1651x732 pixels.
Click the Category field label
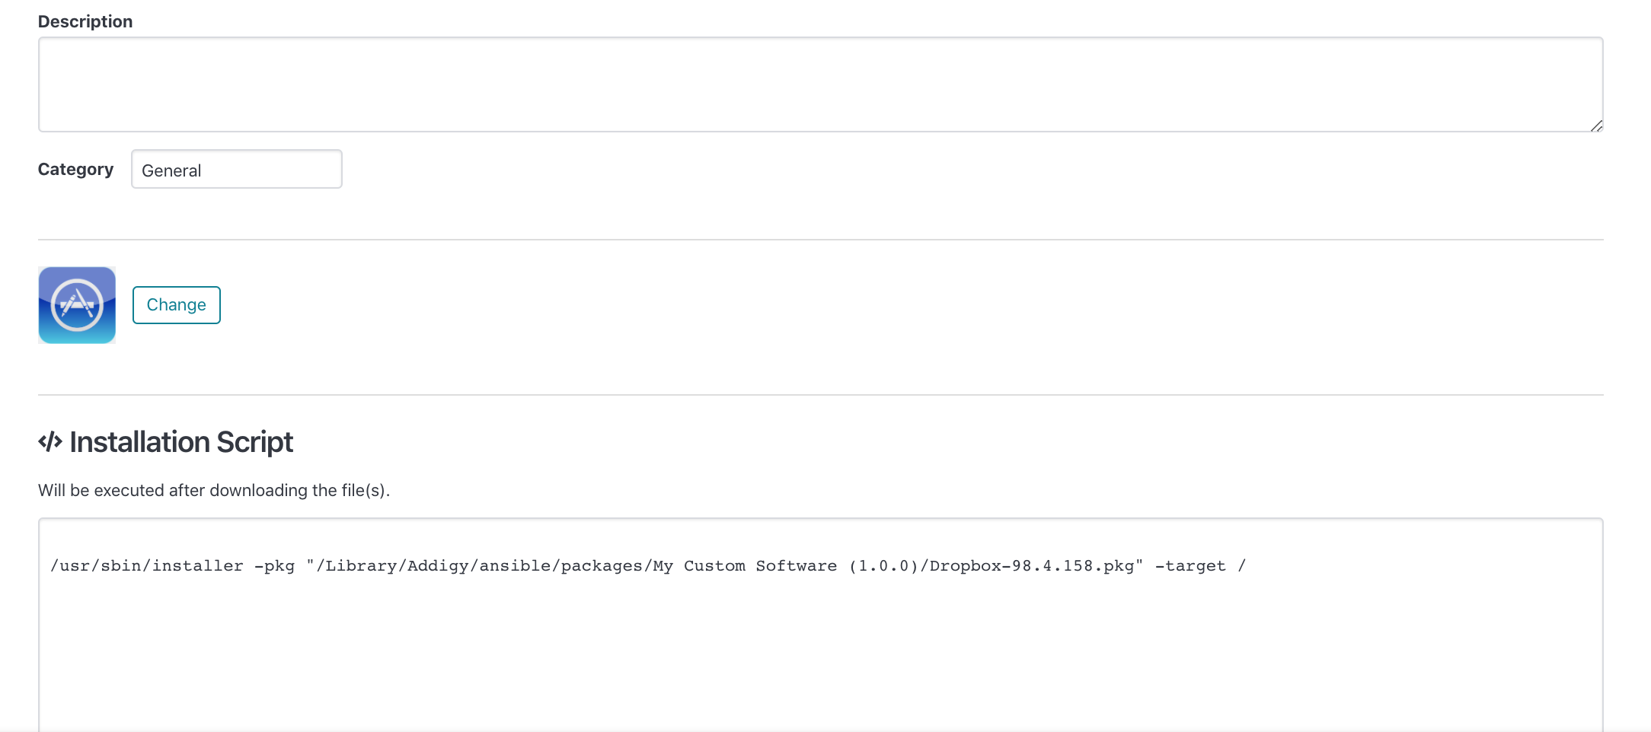(75, 169)
